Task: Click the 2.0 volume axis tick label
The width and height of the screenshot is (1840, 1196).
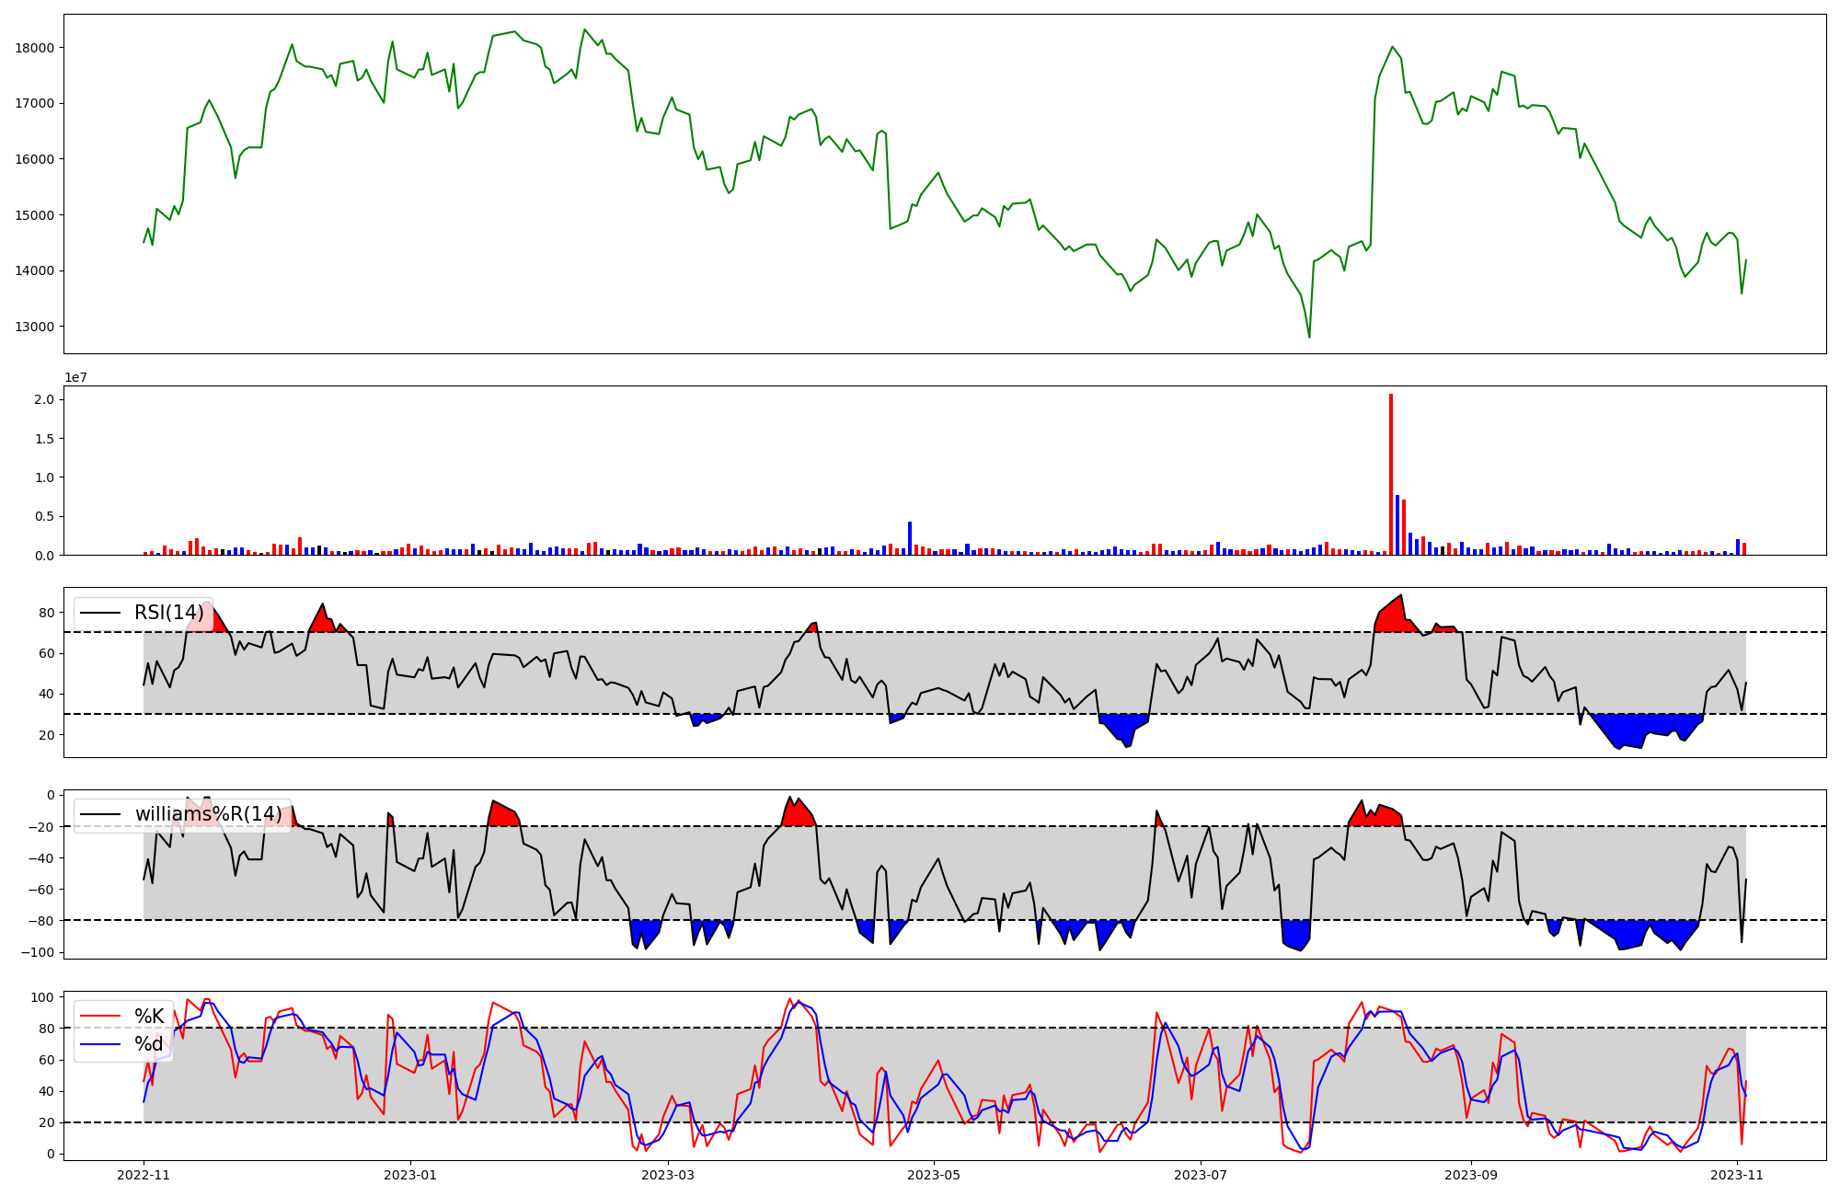Action: point(43,400)
